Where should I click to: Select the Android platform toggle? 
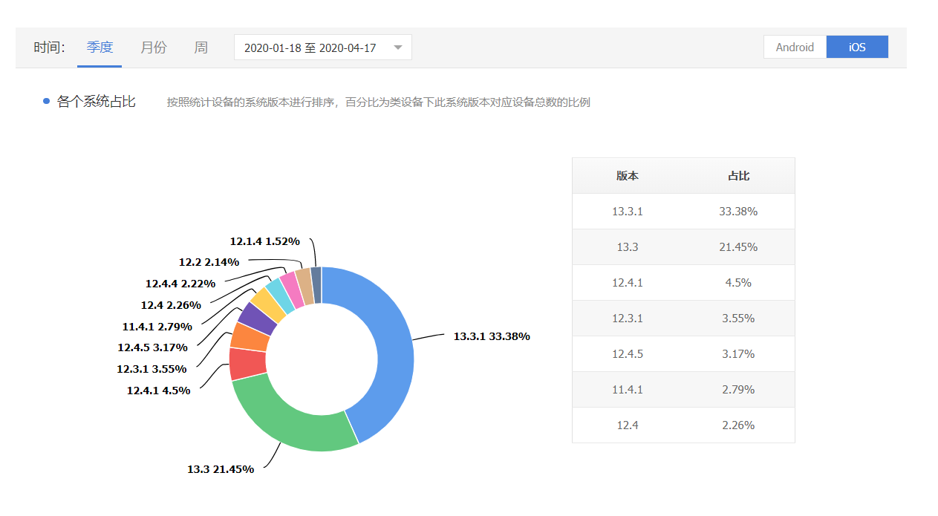click(x=795, y=47)
